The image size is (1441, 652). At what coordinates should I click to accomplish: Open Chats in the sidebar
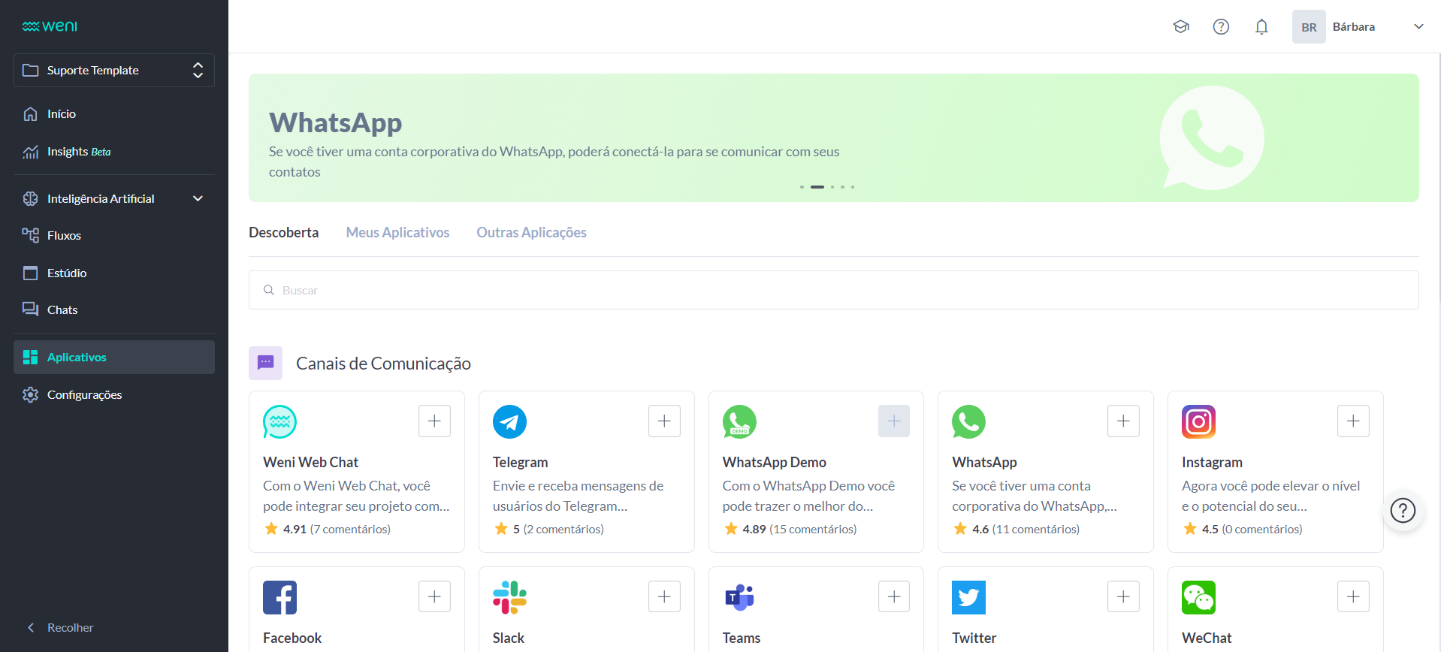pyautogui.click(x=114, y=309)
